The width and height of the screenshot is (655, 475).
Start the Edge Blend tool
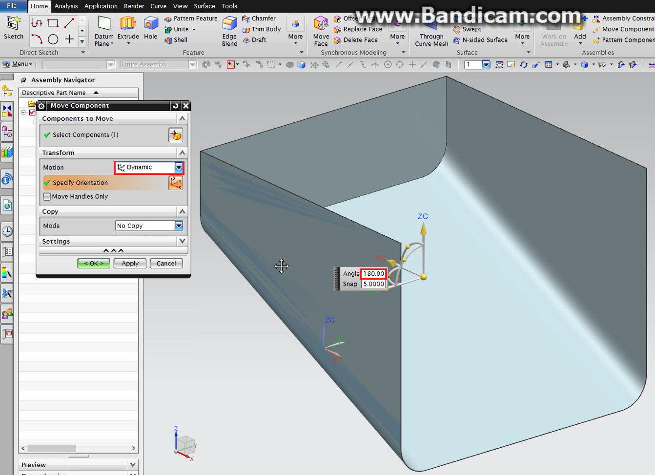tap(229, 31)
